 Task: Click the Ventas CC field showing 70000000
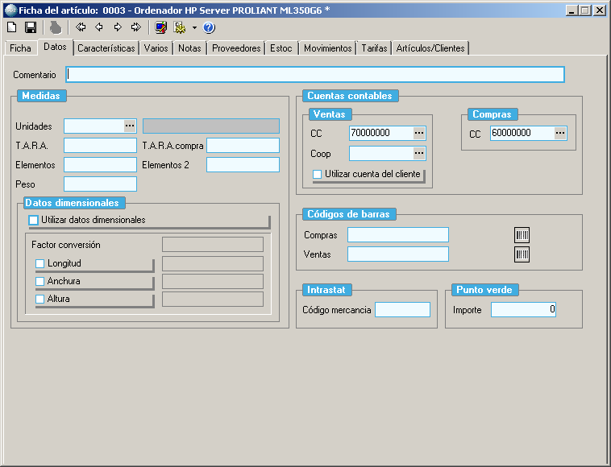coord(381,133)
